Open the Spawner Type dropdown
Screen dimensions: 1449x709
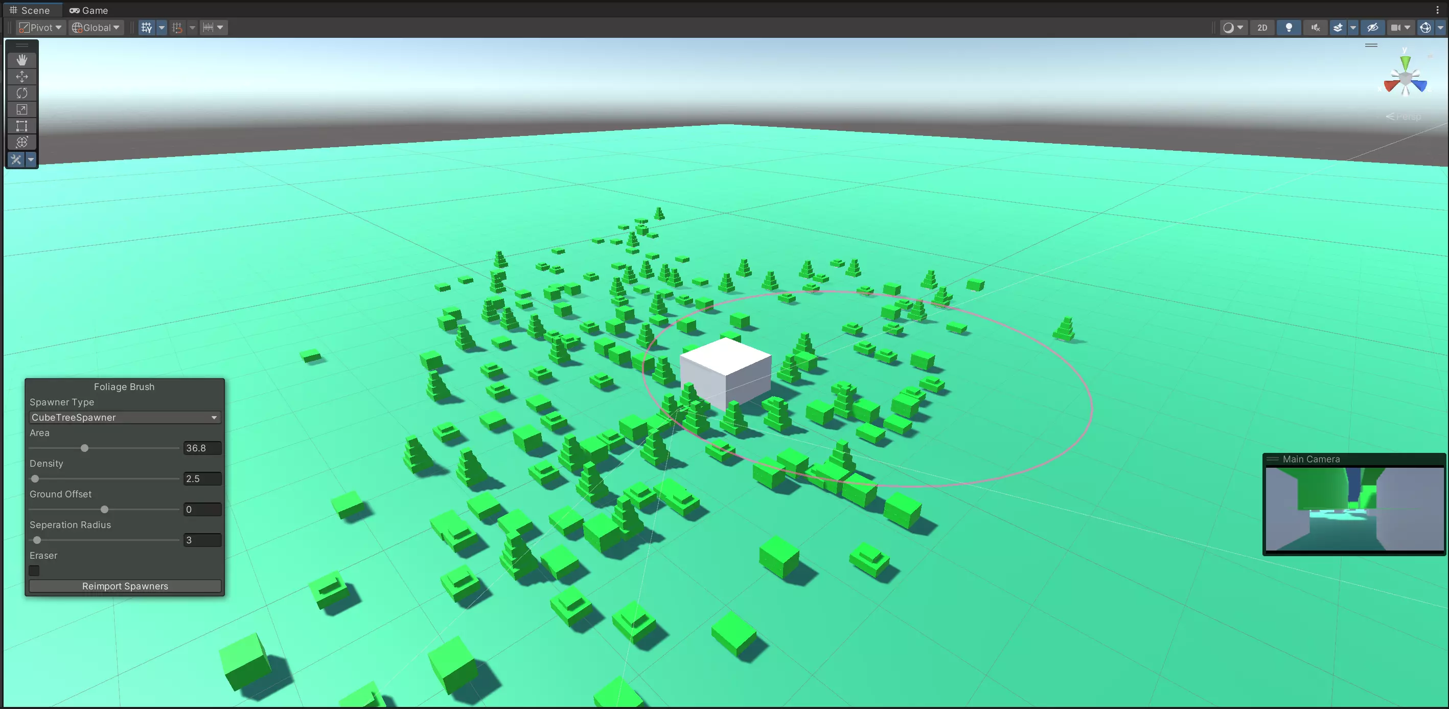[x=125, y=418]
